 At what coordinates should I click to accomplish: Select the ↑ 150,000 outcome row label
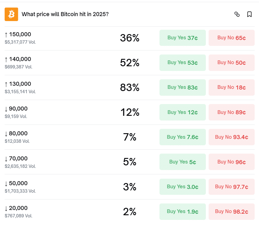pos(18,34)
